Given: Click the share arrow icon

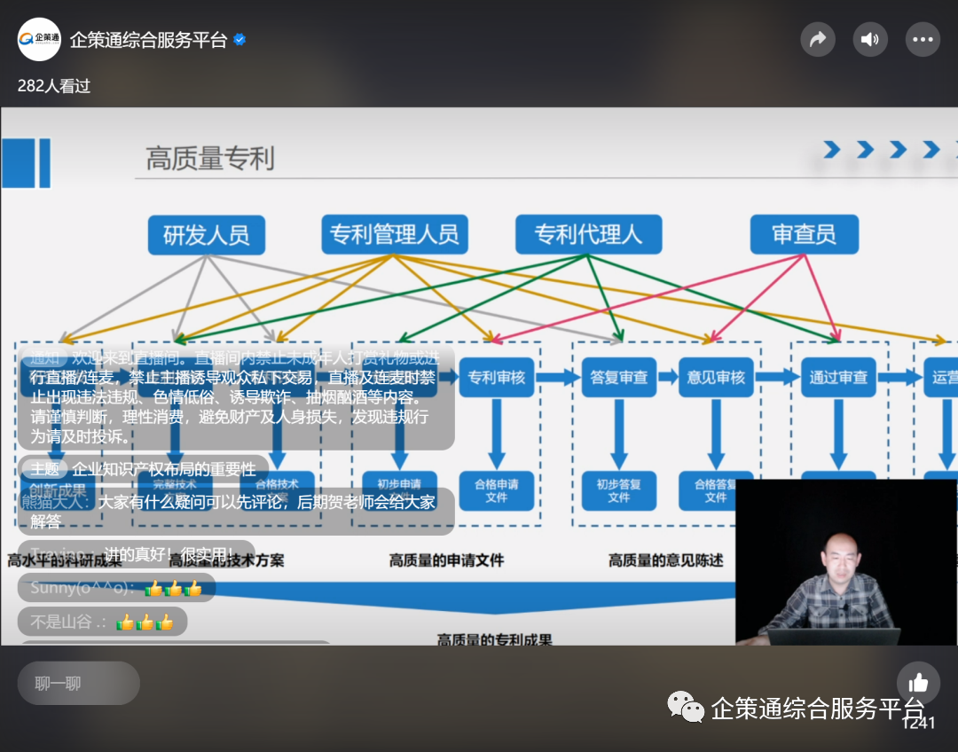Looking at the screenshot, I should pyautogui.click(x=817, y=40).
